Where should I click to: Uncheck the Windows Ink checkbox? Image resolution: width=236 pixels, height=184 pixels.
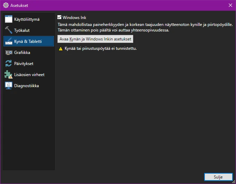click(59, 17)
